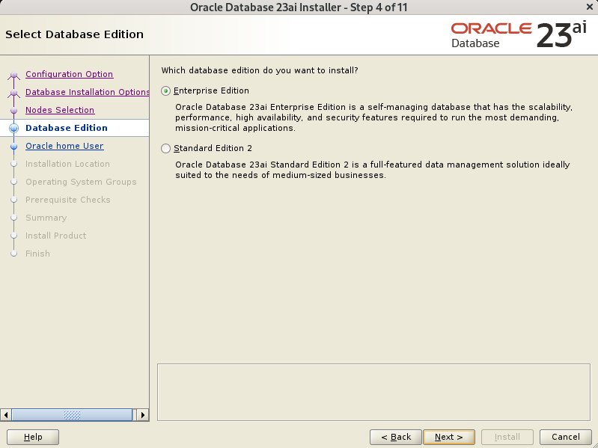Click the disabled Install button
This screenshot has width=598, height=448.
[507, 437]
